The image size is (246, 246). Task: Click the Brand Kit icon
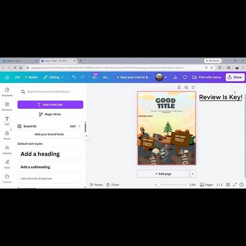point(19,126)
